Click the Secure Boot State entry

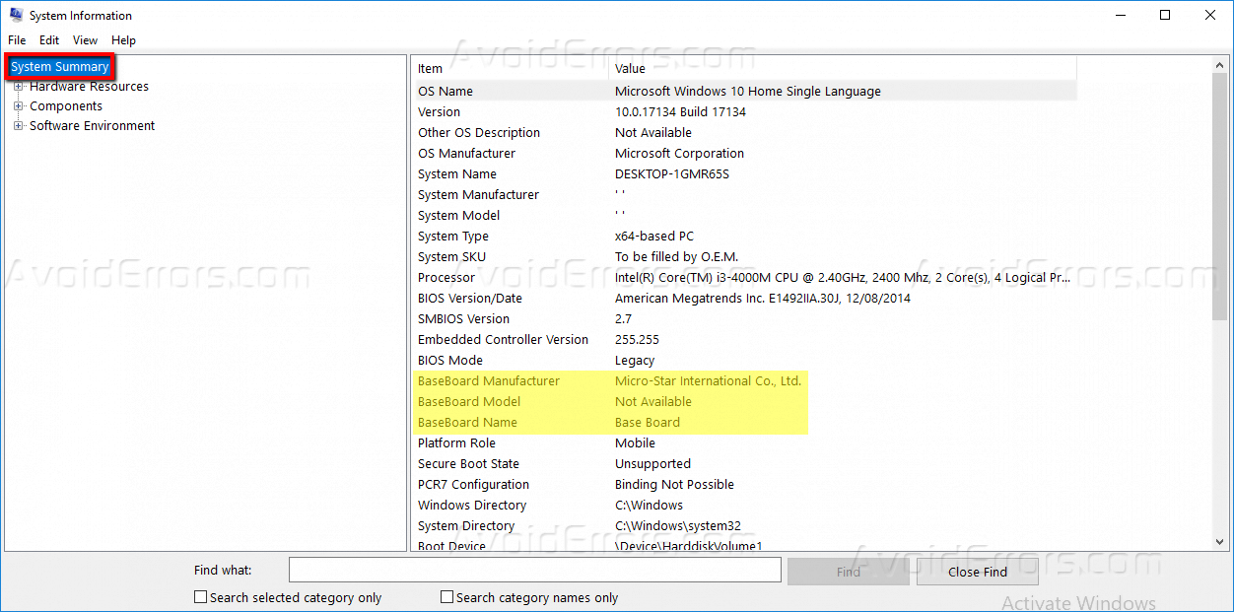[467, 463]
